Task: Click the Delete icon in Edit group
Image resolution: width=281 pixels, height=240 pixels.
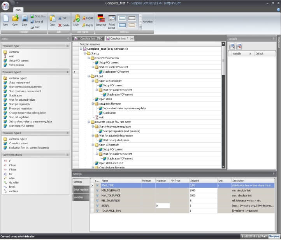Action: click(x=64, y=25)
